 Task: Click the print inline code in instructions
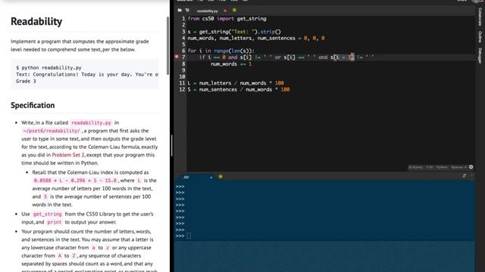[55, 222]
